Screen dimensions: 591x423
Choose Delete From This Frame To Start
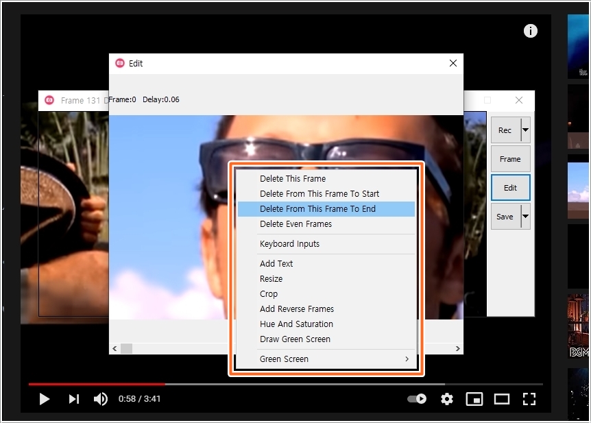click(x=326, y=194)
